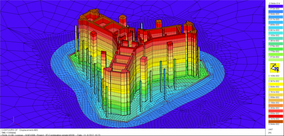Select the tall yellow pile at far left
Viewport: 284px width, 136px height.
76,41
